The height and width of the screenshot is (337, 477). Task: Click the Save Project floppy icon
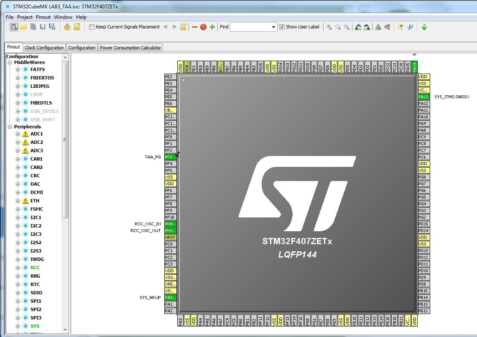(x=43, y=27)
